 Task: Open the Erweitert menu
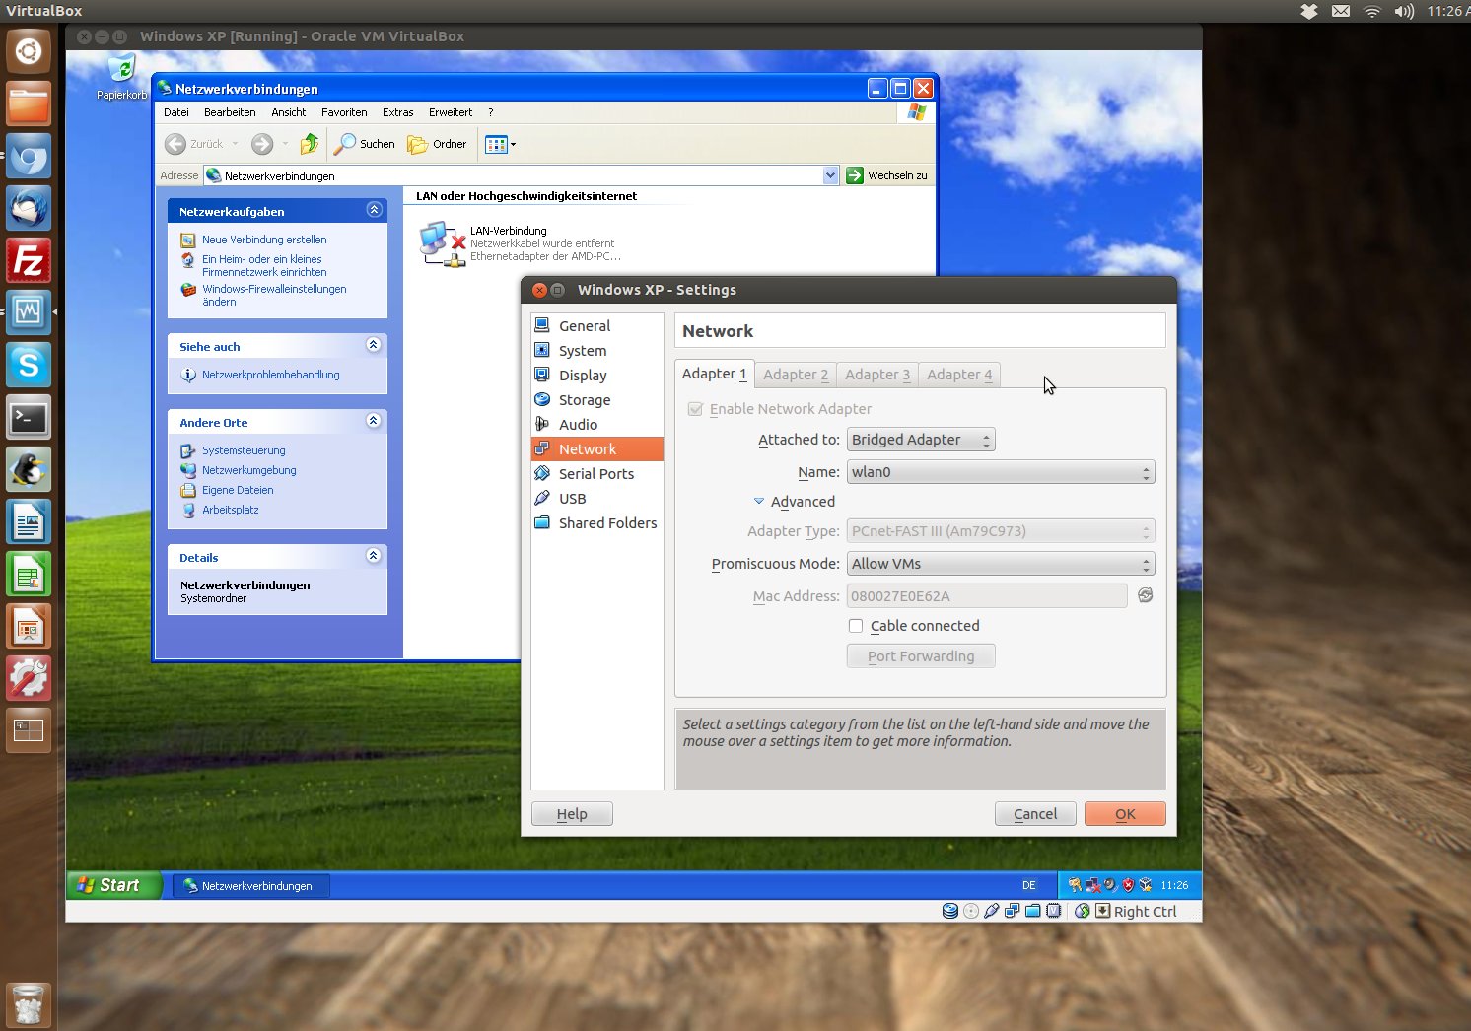(x=451, y=112)
